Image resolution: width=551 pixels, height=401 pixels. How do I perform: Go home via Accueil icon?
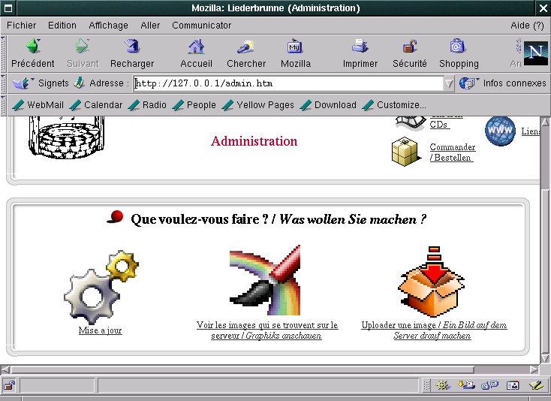(x=196, y=47)
